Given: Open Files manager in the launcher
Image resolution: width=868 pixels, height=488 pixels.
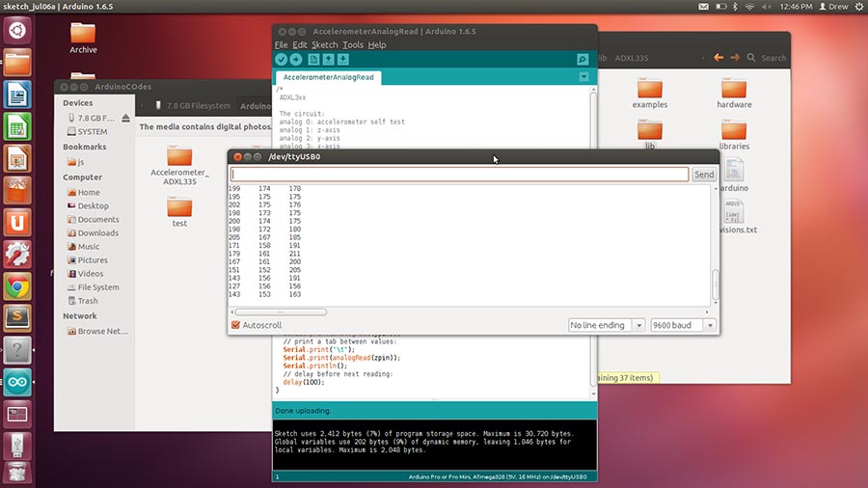Looking at the screenshot, I should point(17,62).
